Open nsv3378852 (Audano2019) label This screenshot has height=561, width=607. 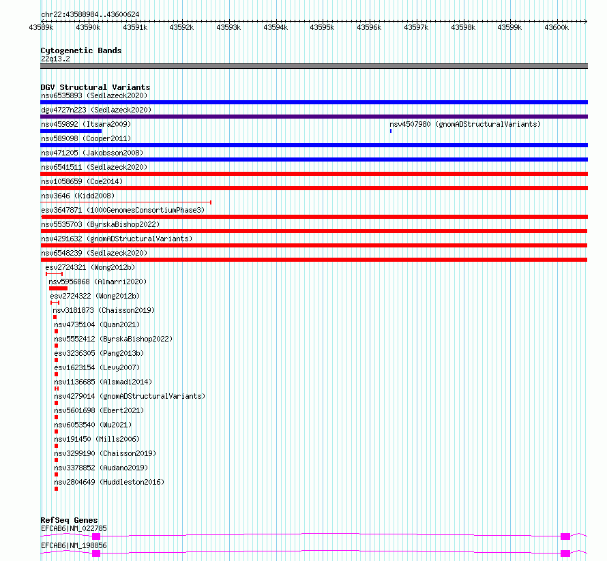click(x=101, y=468)
